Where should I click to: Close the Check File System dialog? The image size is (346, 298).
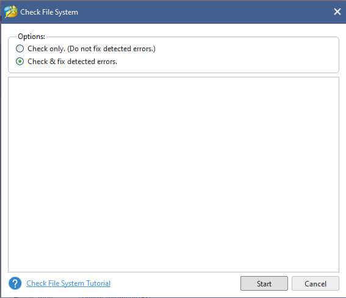coord(337,12)
